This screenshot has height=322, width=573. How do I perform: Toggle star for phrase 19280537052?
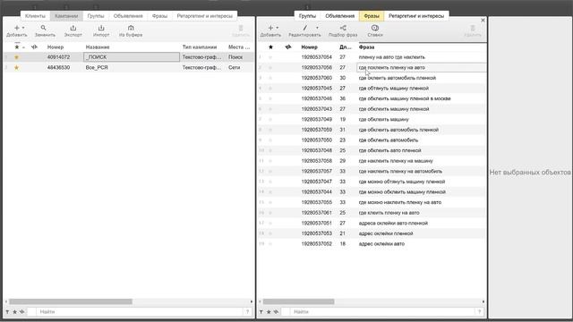(270, 244)
